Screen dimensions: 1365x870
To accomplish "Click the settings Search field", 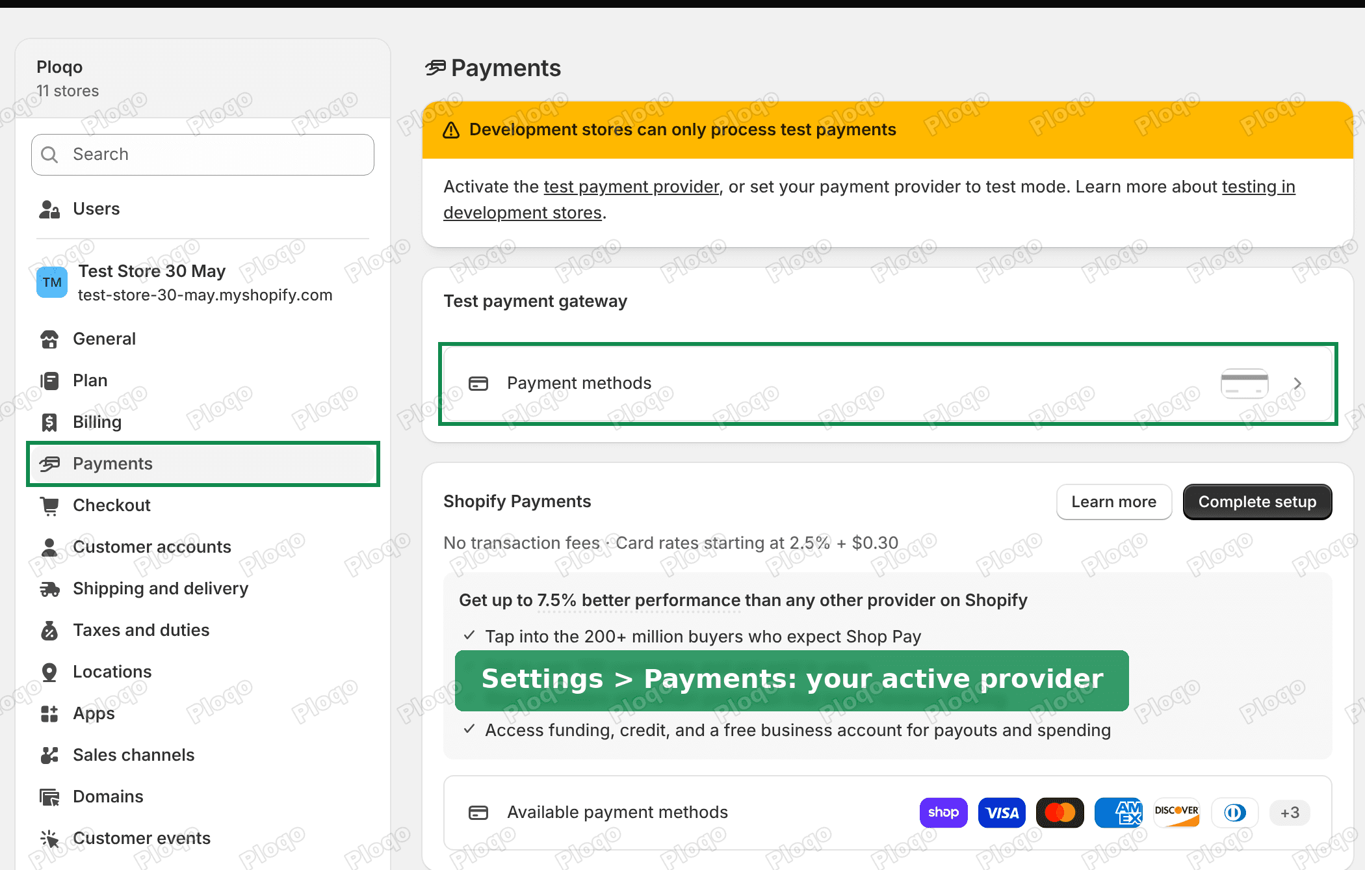I will coord(203,155).
